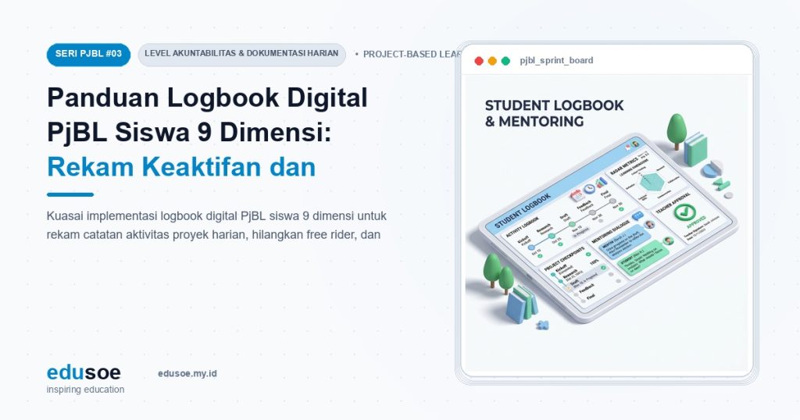
Task: Open the edusoe logo
Action: click(x=84, y=372)
